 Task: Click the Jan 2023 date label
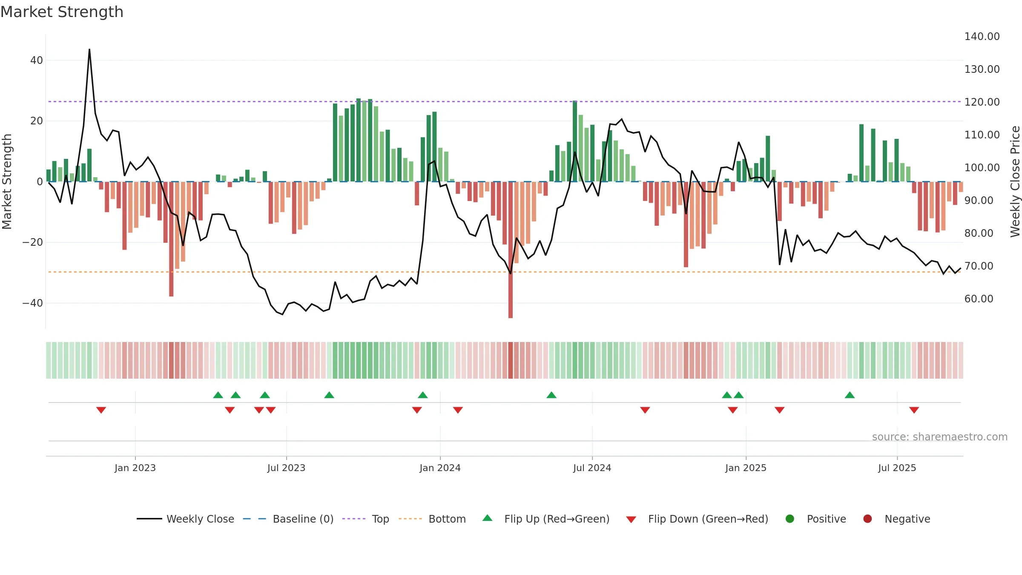tap(135, 468)
